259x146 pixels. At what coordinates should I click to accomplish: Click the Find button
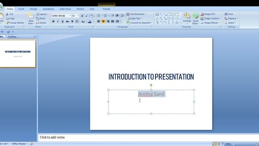point(229,14)
